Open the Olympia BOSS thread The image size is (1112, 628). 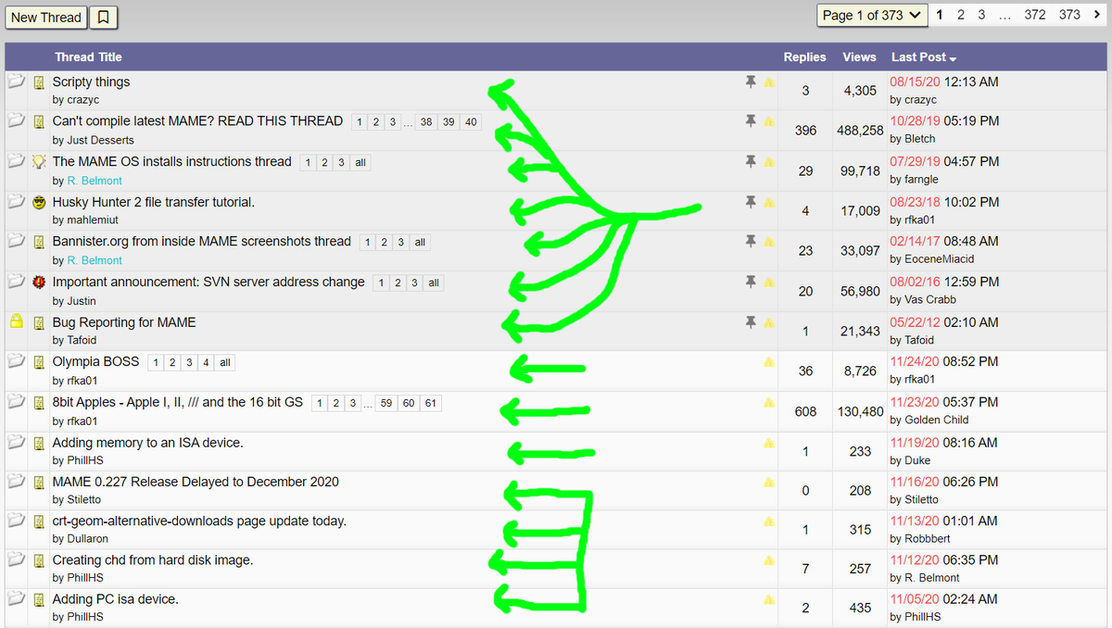coord(95,362)
